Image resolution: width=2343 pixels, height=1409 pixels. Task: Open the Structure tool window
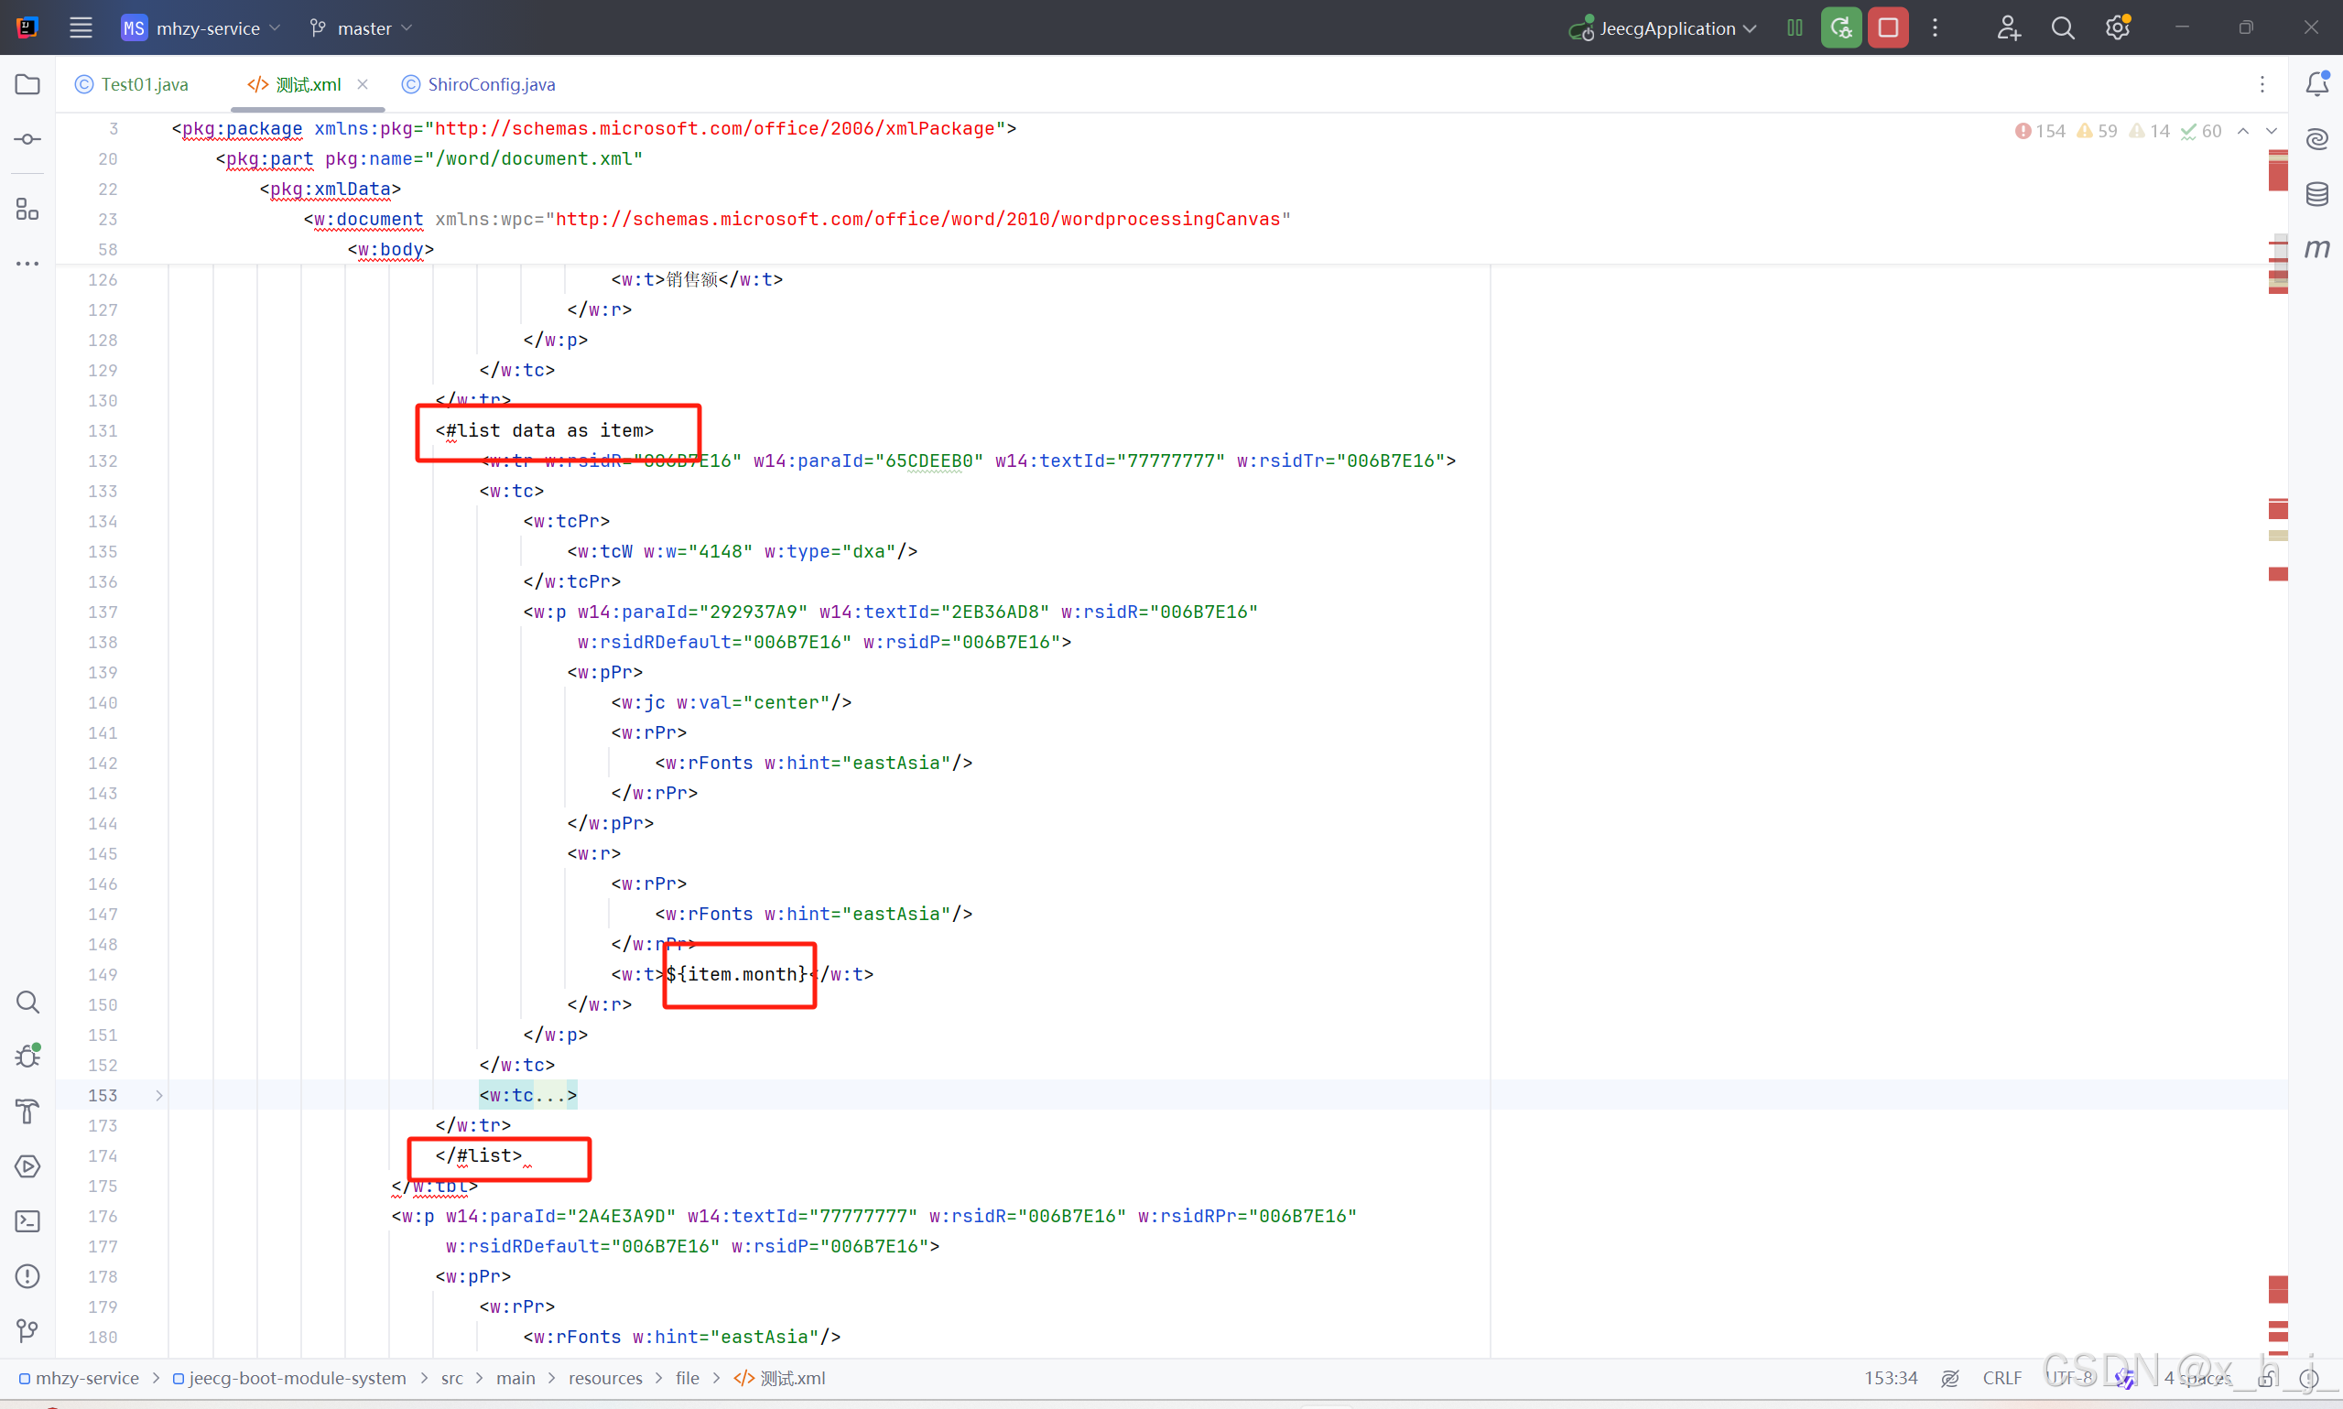[27, 209]
